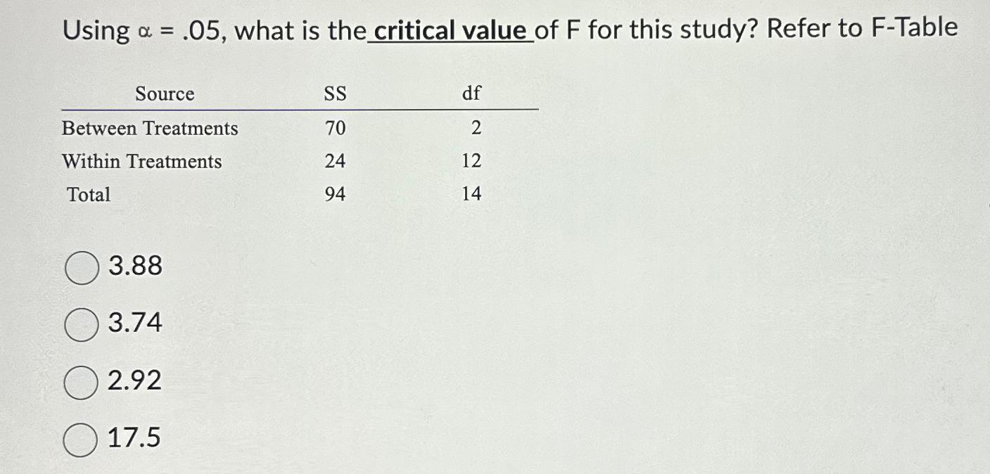Image resolution: width=990 pixels, height=474 pixels.
Task: Click the alpha equals .05 text
Action: coord(182,30)
